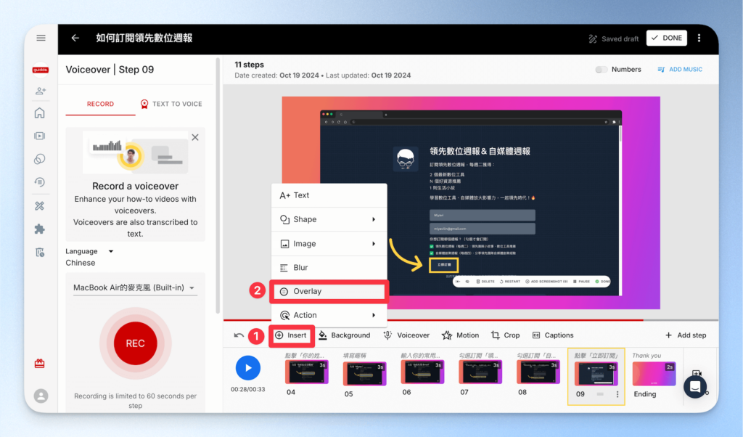Select step 08 thumbnail
This screenshot has height=437, width=743.
tap(538, 372)
